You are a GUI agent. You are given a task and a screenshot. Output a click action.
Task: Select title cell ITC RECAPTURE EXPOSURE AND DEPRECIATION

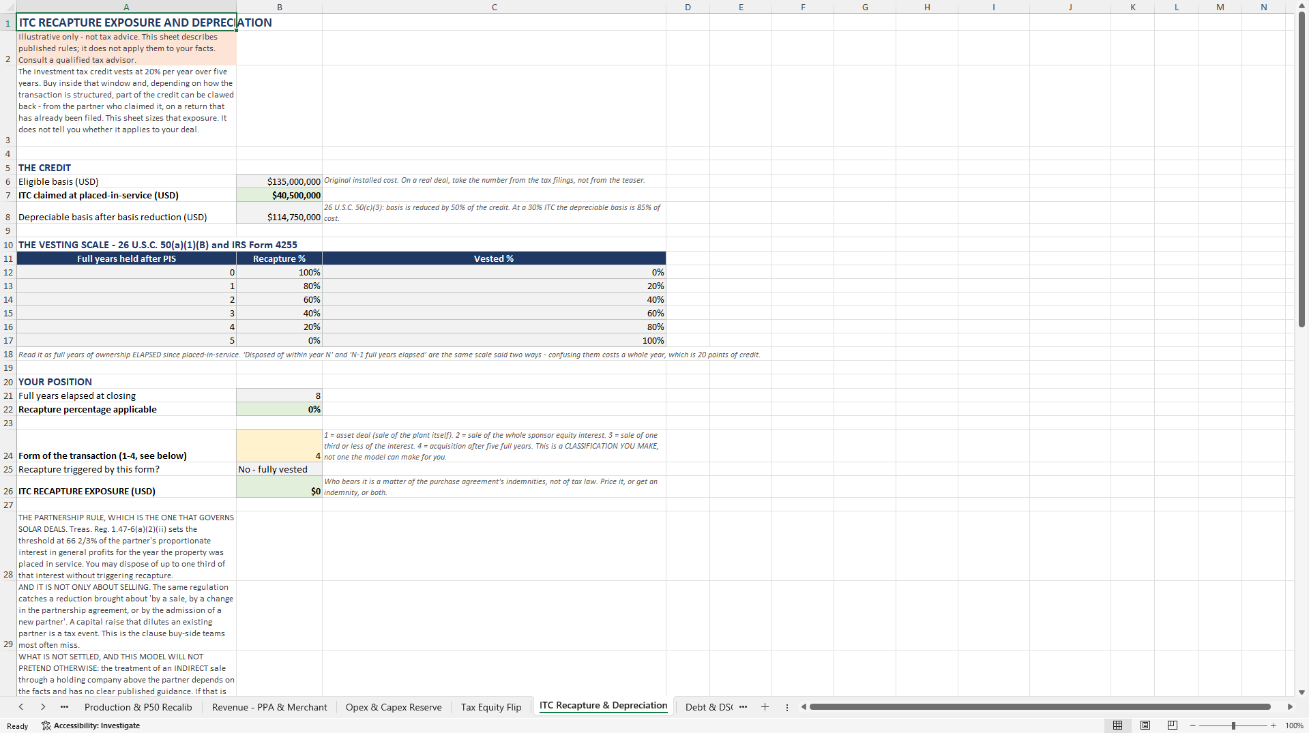click(126, 22)
